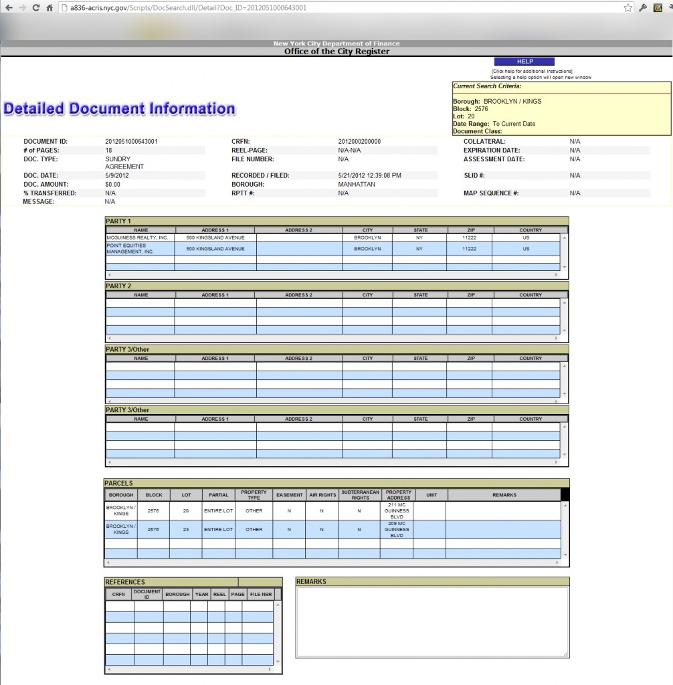Click the page icon beside the URL
This screenshot has width=673, height=685.
[x=64, y=8]
